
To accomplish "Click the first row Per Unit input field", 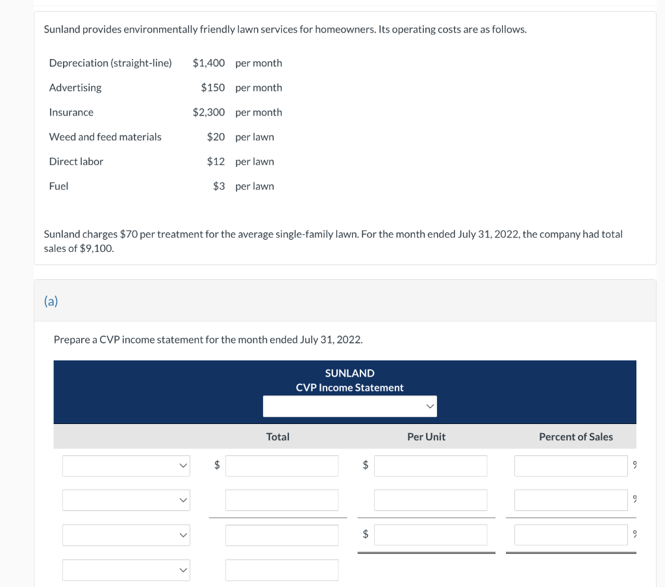I will click(431, 466).
